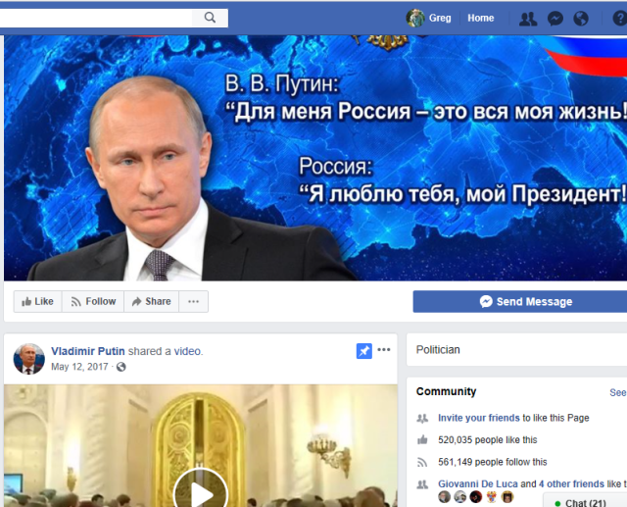Open the page's more options ellipsis
Viewport: 627px width, 507px height.
(194, 301)
